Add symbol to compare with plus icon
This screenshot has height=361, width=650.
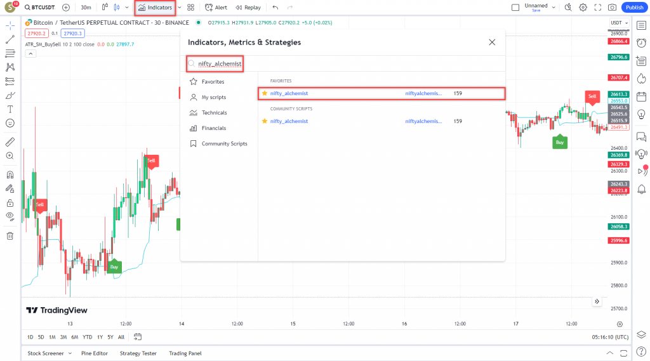tap(66, 8)
